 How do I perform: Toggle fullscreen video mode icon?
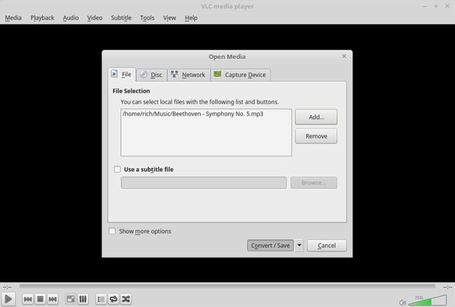click(x=71, y=299)
